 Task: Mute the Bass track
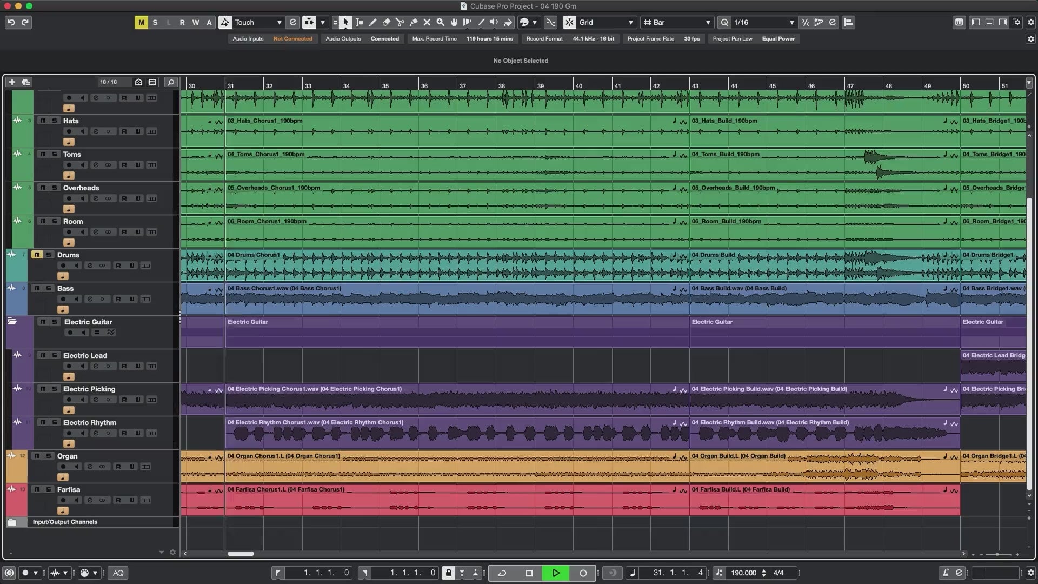pyautogui.click(x=37, y=288)
